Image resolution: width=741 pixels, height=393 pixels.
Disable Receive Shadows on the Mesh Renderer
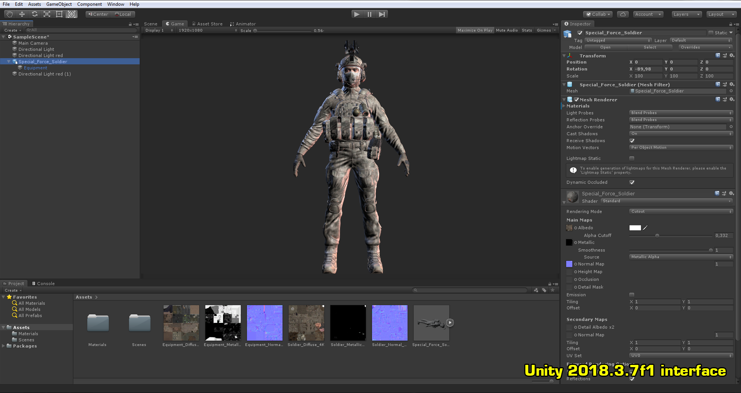coord(632,141)
